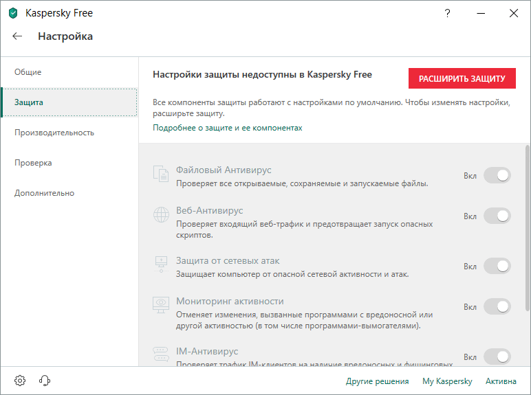531x395 pixels.
Task: Click the Web Anti-Virus globe icon
Action: click(161, 215)
